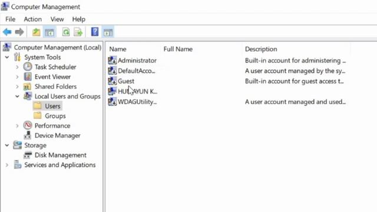Open the View menu
The height and width of the screenshot is (212, 377).
57,19
